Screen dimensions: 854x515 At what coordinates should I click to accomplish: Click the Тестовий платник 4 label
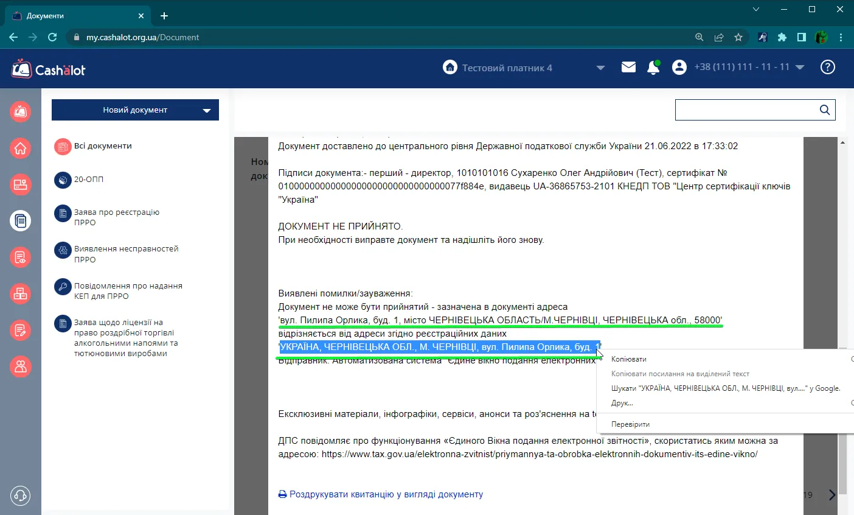click(507, 68)
